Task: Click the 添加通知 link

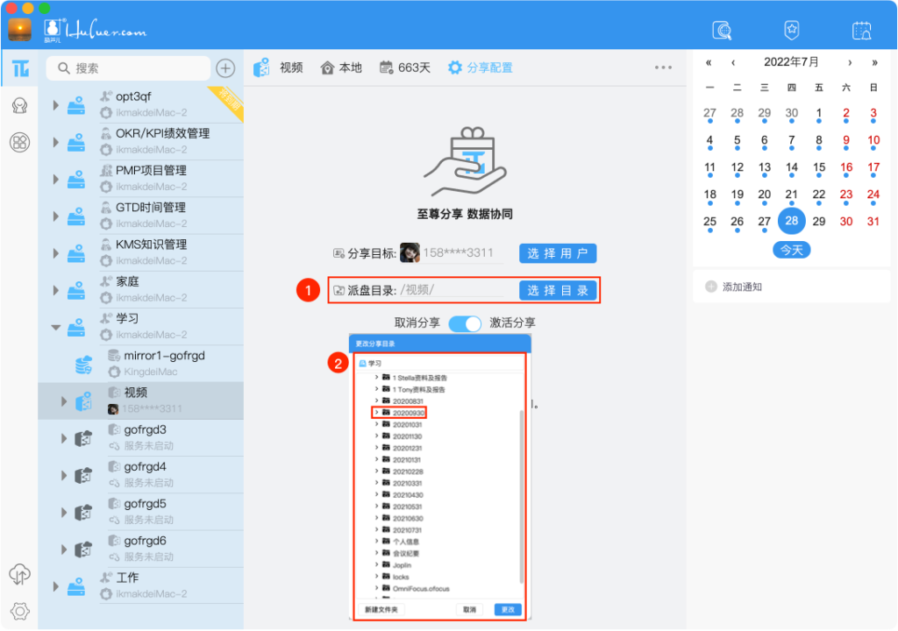Action: coord(742,287)
